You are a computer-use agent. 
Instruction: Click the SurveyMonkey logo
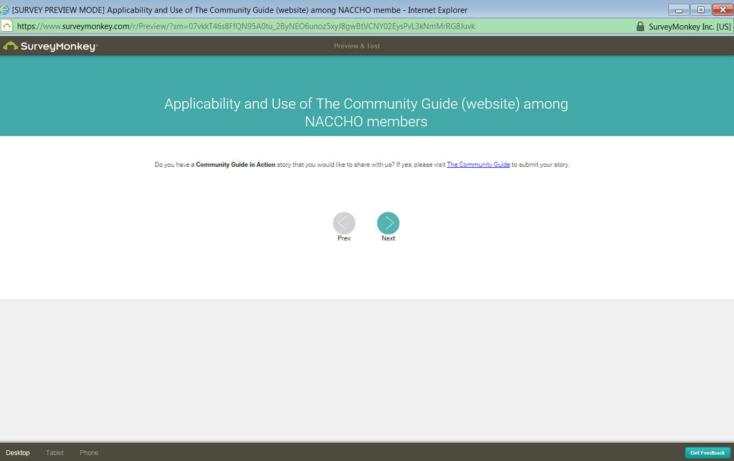[51, 46]
